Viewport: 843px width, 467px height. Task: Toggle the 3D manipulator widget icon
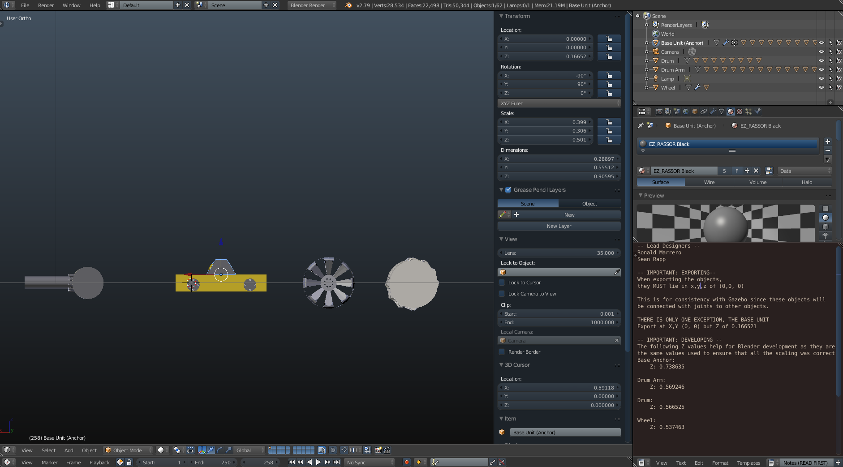[202, 450]
